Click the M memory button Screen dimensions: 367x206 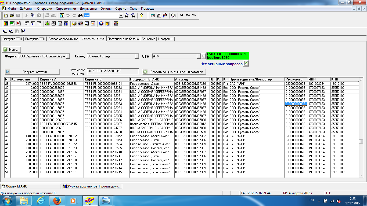pos(182,16)
